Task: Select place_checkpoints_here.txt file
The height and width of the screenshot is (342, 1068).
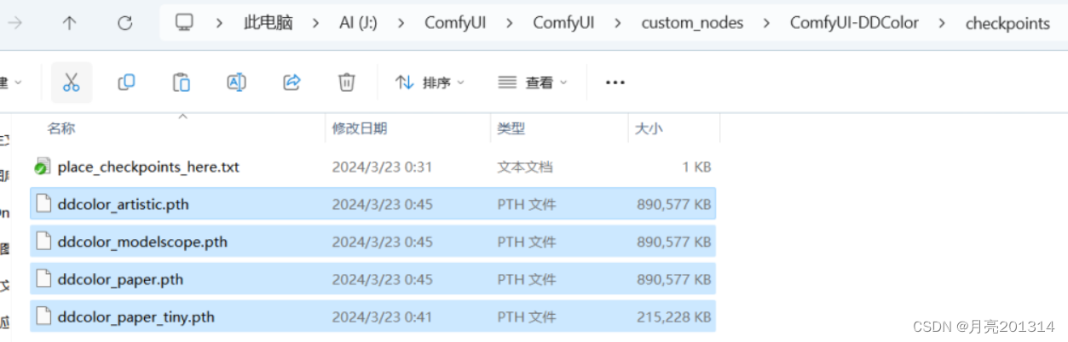Action: click(x=372, y=167)
